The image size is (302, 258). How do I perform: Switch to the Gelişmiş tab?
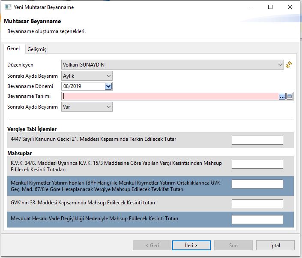(x=37, y=49)
